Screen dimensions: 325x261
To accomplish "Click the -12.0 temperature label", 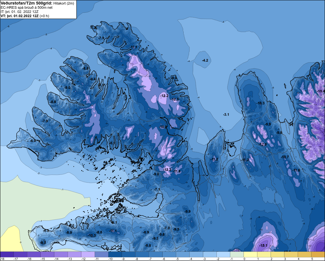I will 263,144.
